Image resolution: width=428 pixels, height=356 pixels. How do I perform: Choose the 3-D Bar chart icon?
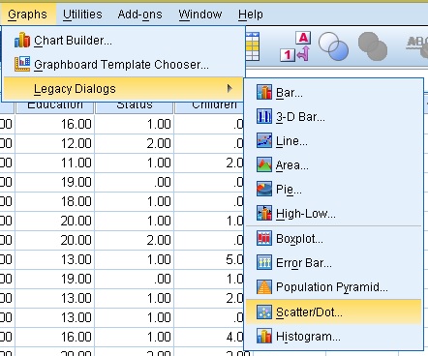coord(264,116)
